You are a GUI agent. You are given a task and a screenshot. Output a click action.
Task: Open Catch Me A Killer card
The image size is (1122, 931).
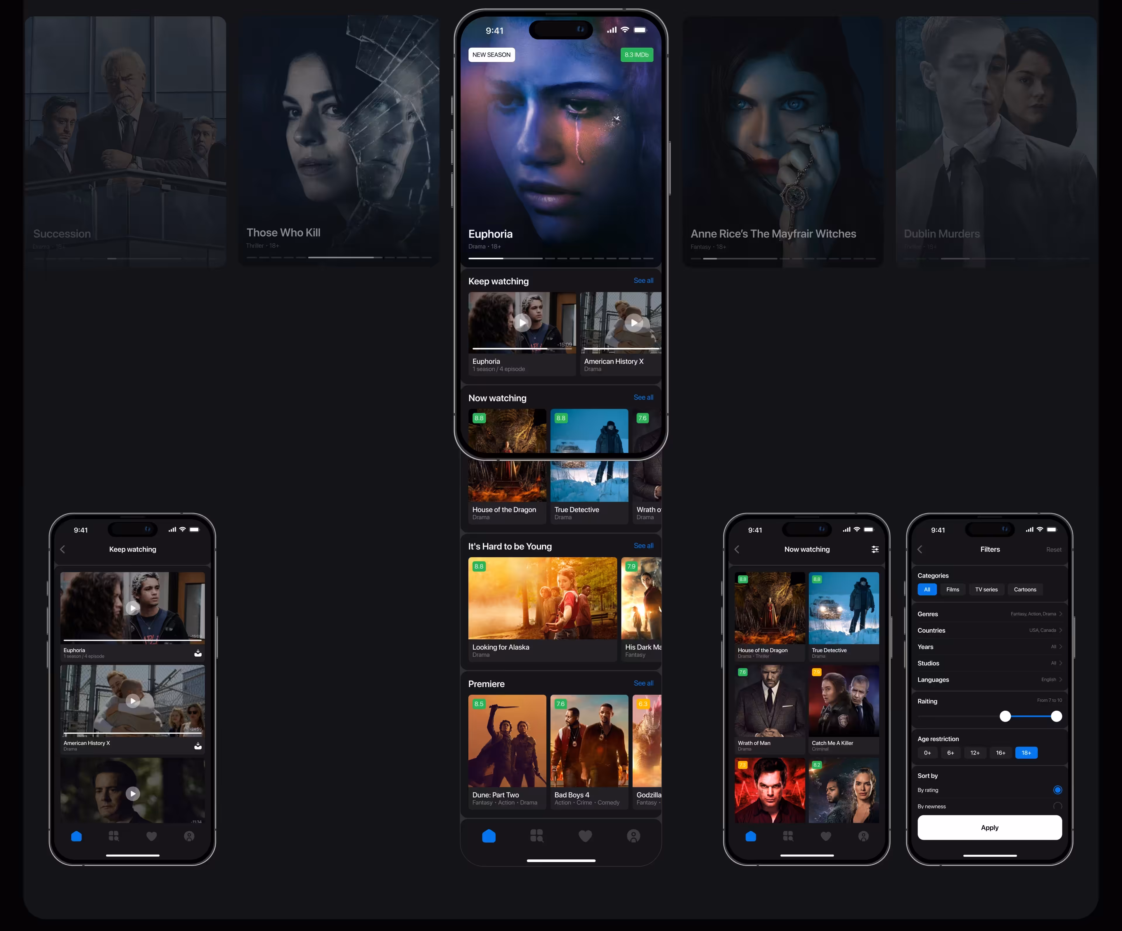844,709
